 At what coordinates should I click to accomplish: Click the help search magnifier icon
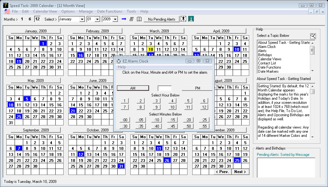point(313,36)
